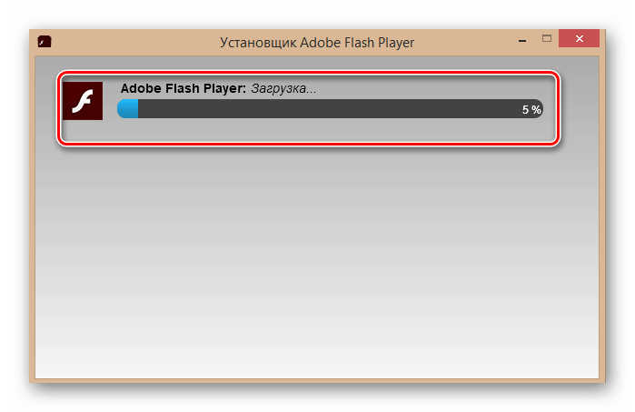Click the small Flash icon in title bar
The image size is (635, 412).
45,41
